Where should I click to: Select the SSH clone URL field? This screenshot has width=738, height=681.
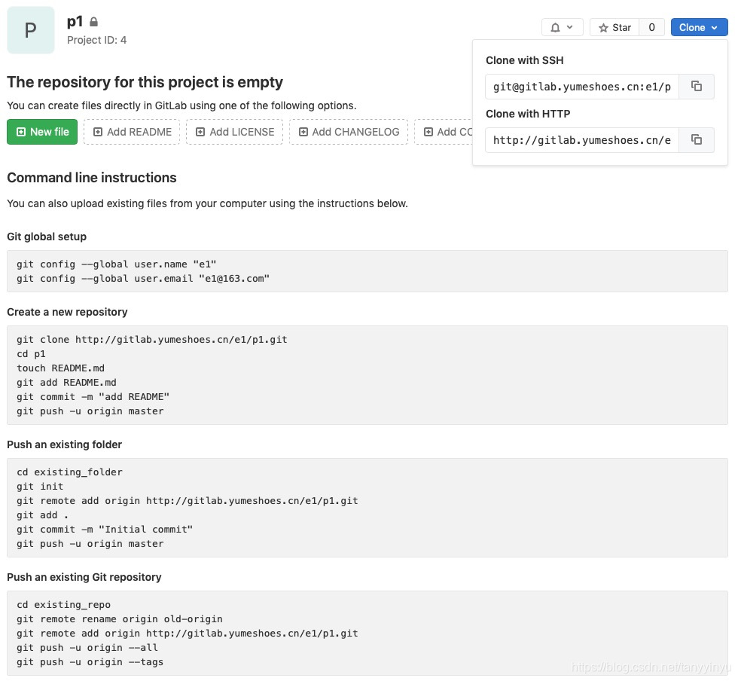click(x=582, y=87)
